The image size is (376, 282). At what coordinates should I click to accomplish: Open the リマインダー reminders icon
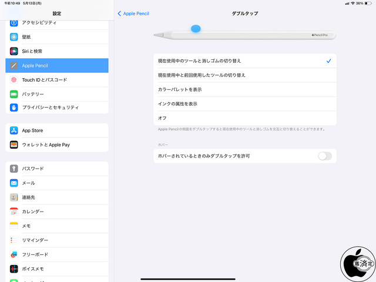coord(14,240)
